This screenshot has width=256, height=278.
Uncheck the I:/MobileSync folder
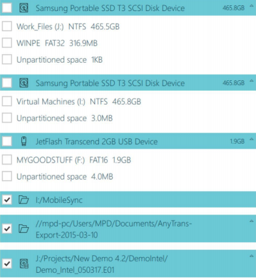(7, 200)
